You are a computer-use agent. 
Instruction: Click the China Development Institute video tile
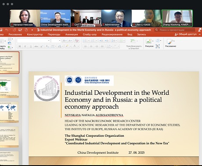tap(55, 18)
